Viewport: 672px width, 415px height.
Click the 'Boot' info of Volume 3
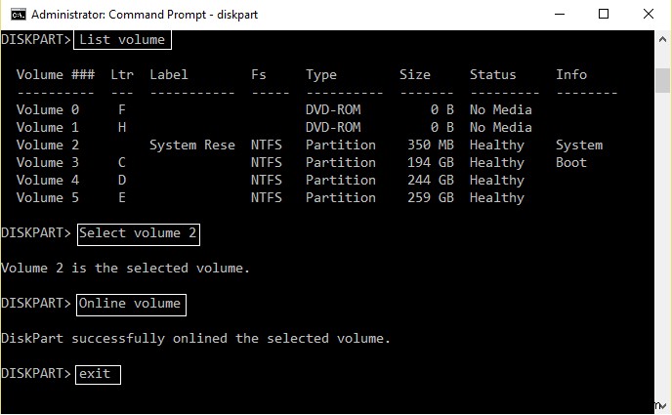[571, 162]
